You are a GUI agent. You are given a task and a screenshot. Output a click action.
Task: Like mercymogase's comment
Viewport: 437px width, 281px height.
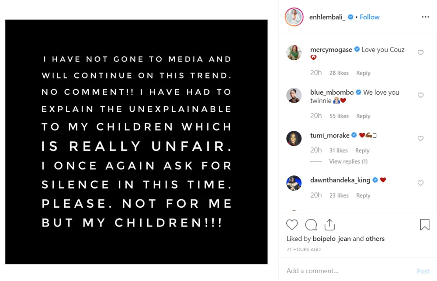coord(420,53)
